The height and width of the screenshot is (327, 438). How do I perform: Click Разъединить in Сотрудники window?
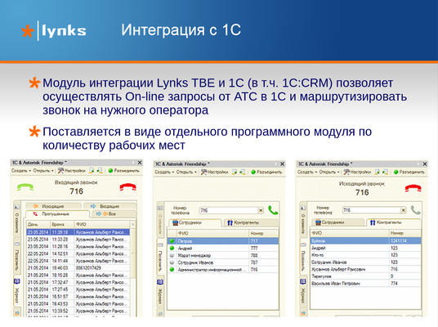pyautogui.click(x=266, y=172)
